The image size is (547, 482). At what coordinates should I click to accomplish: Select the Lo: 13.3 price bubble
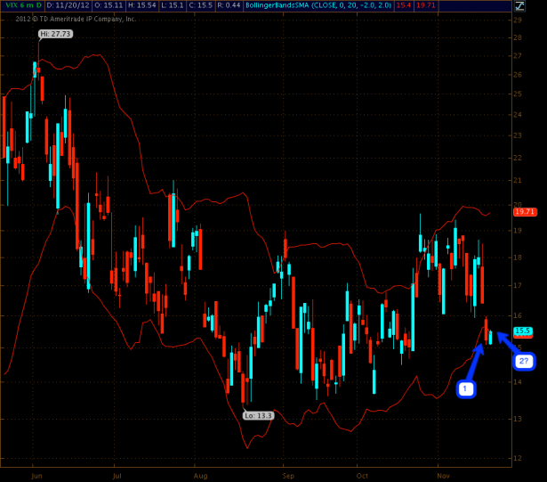click(x=258, y=415)
